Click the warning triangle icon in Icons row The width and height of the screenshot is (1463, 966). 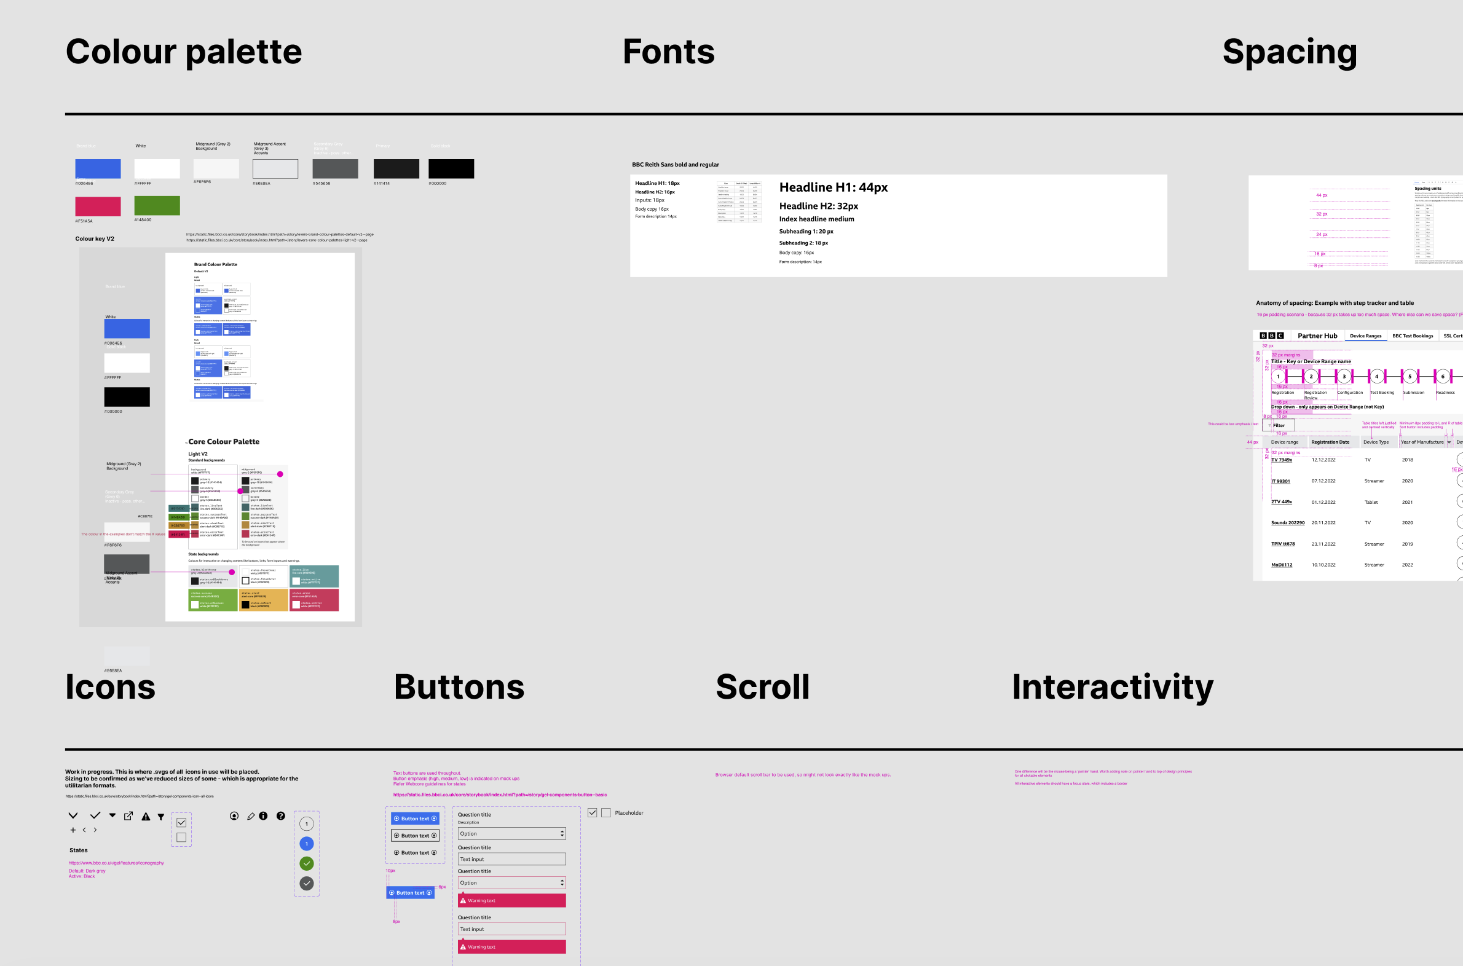(x=146, y=817)
